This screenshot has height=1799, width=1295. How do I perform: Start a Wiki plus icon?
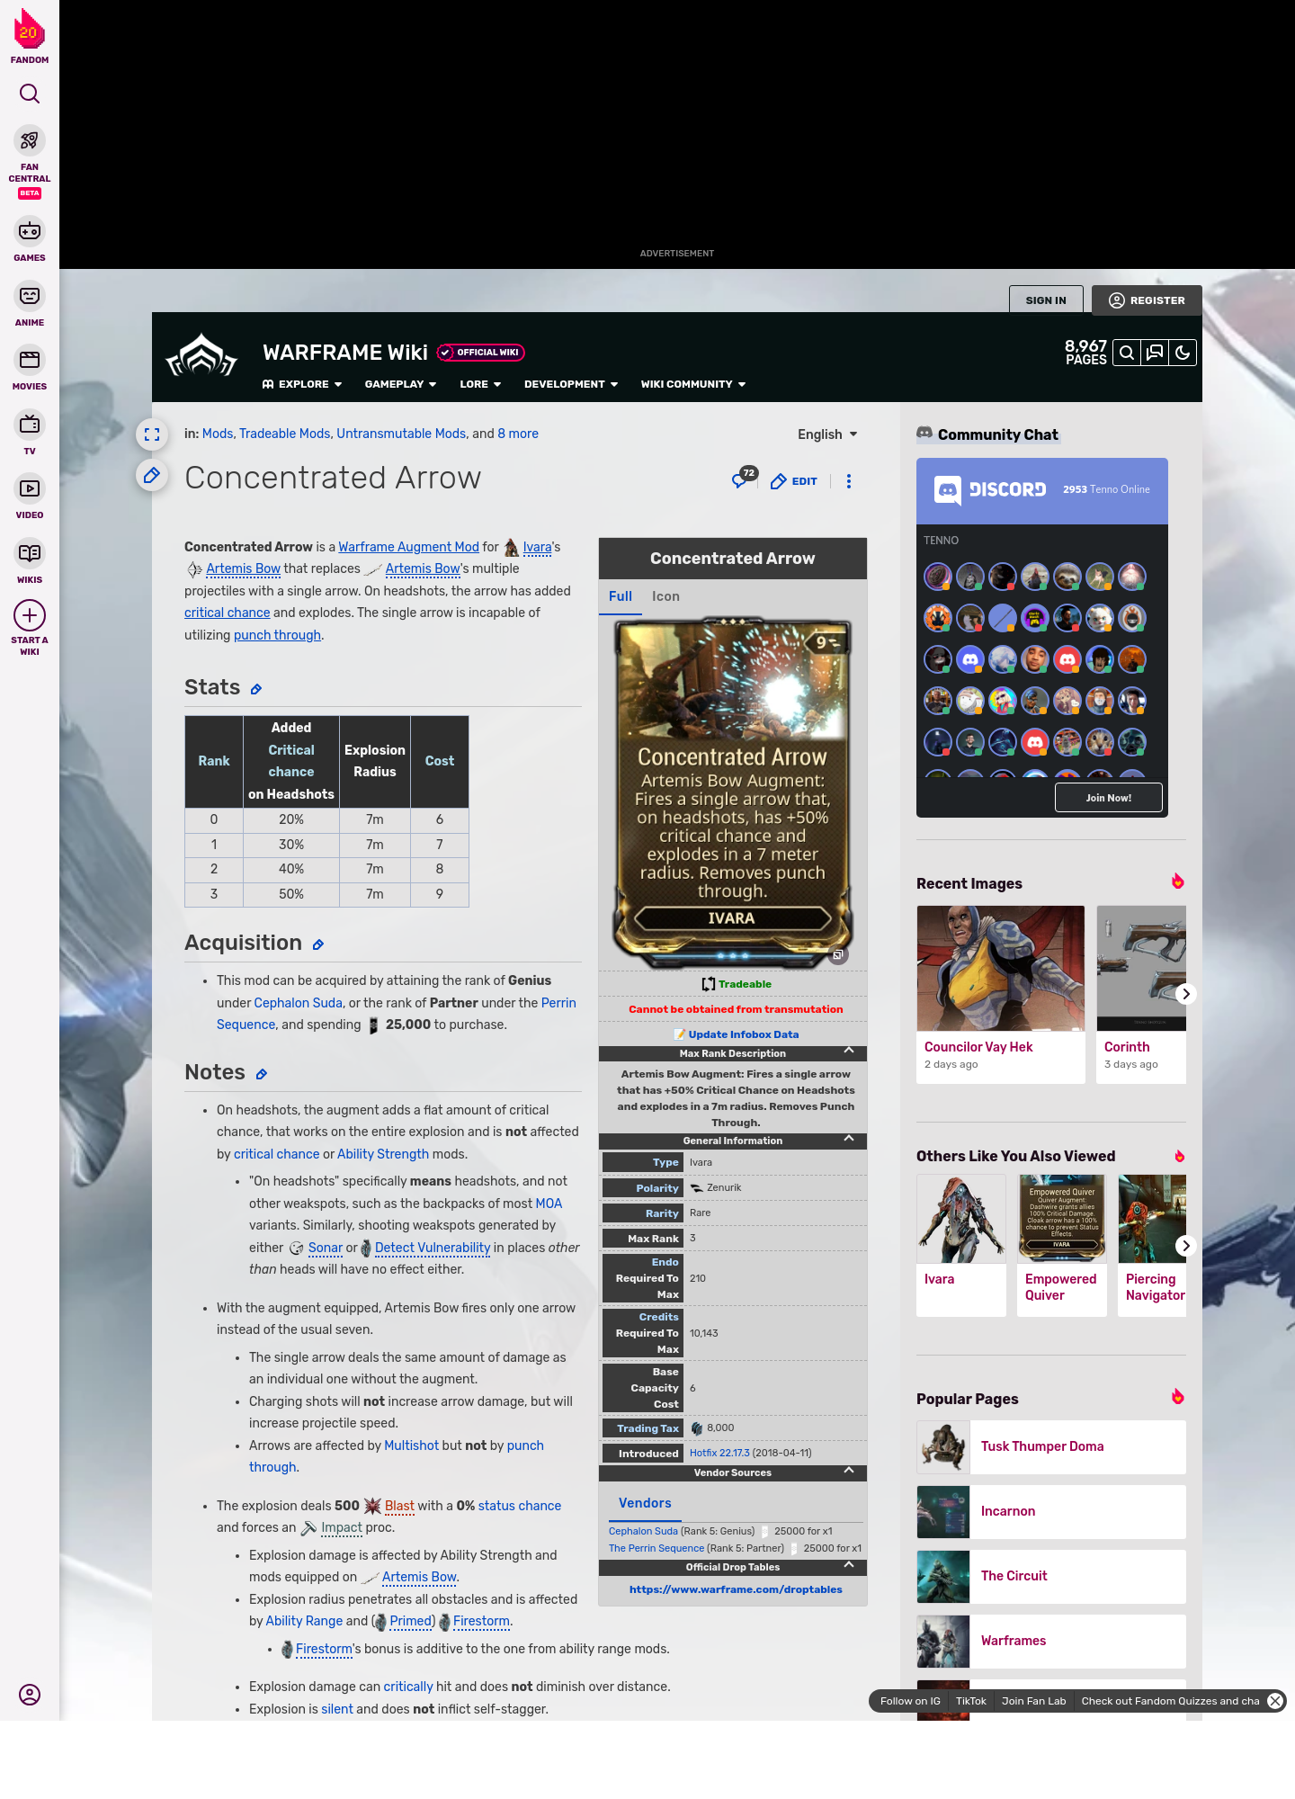(30, 615)
